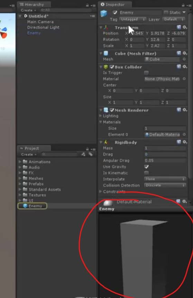Open the Cube Mesh Filter help icon
This screenshot has height=298, width=193.
[x=179, y=53]
